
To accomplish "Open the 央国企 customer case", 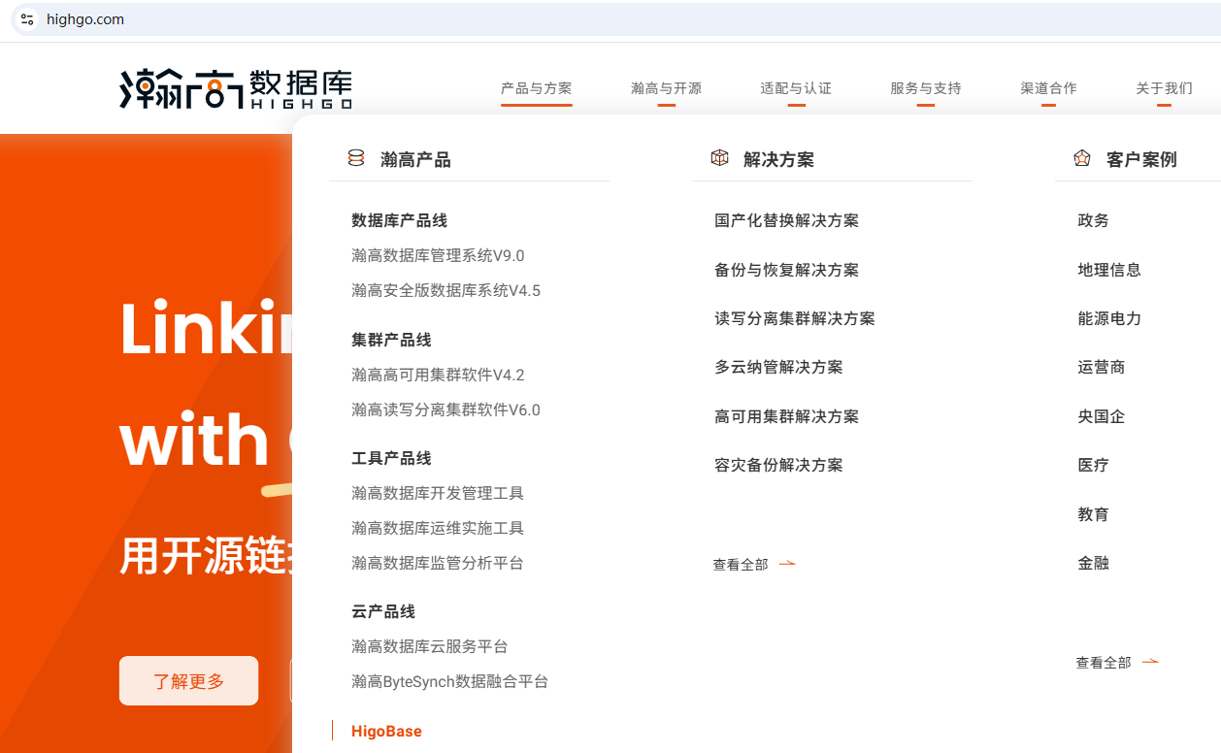I will pyautogui.click(x=1102, y=416).
